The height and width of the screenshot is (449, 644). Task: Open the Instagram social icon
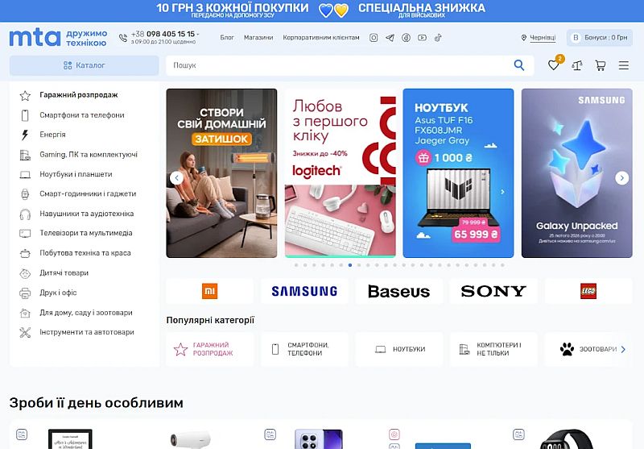374,38
